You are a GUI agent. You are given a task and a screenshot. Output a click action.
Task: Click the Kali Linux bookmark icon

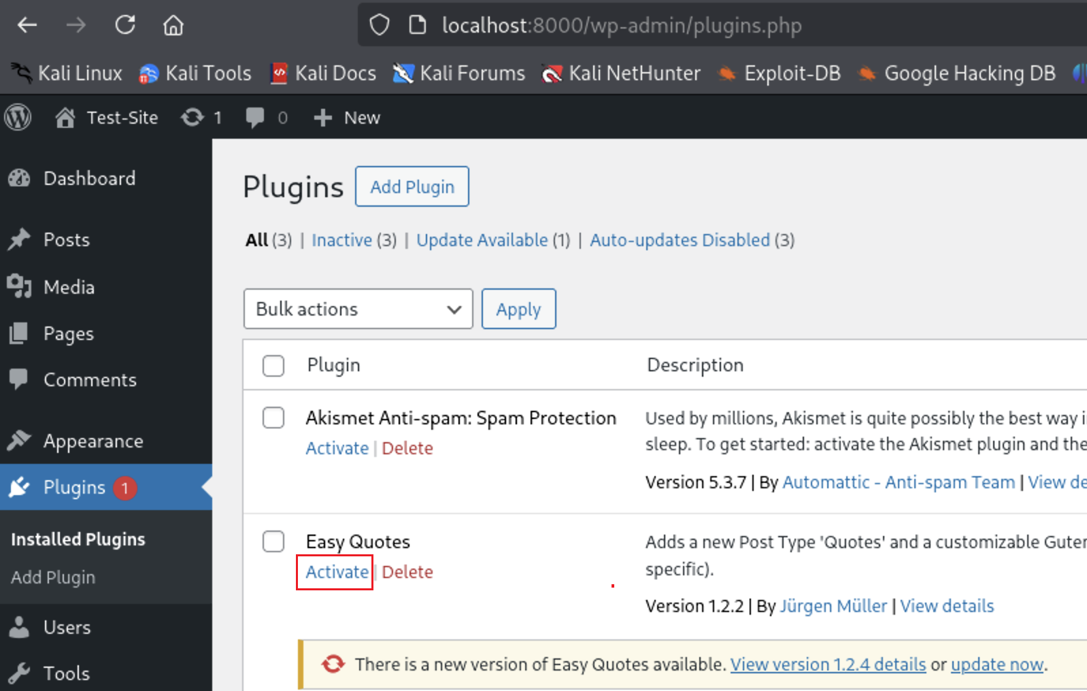[22, 73]
